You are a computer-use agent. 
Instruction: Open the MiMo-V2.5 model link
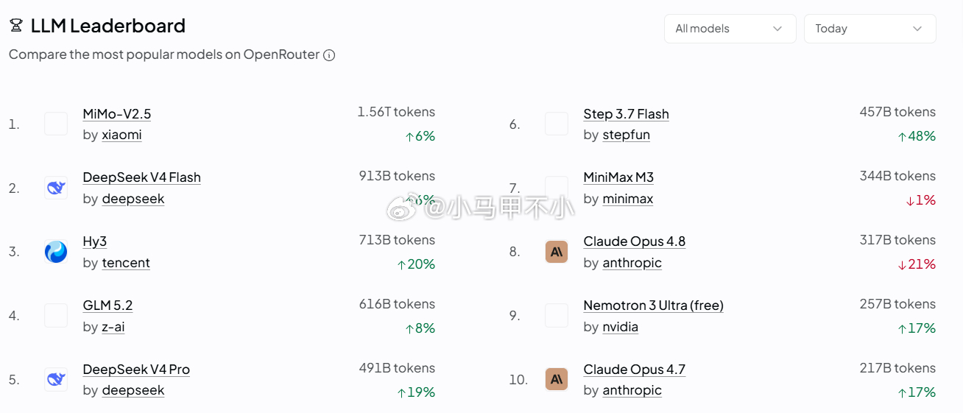tap(117, 113)
